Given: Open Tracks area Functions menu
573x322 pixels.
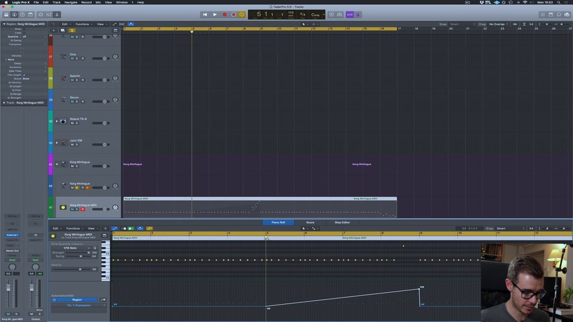Looking at the screenshot, I should 82,24.
